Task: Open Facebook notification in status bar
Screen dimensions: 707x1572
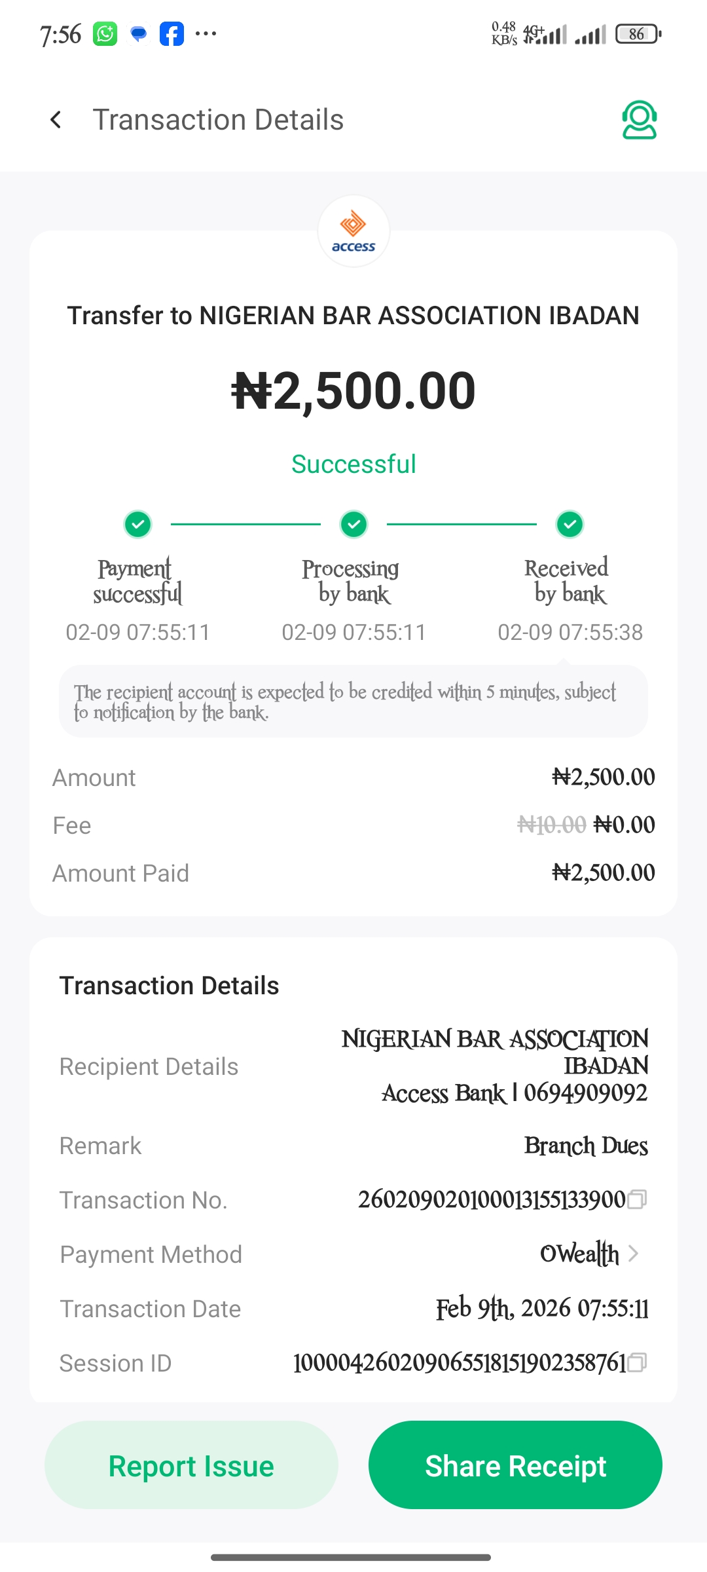Action: 172,34
